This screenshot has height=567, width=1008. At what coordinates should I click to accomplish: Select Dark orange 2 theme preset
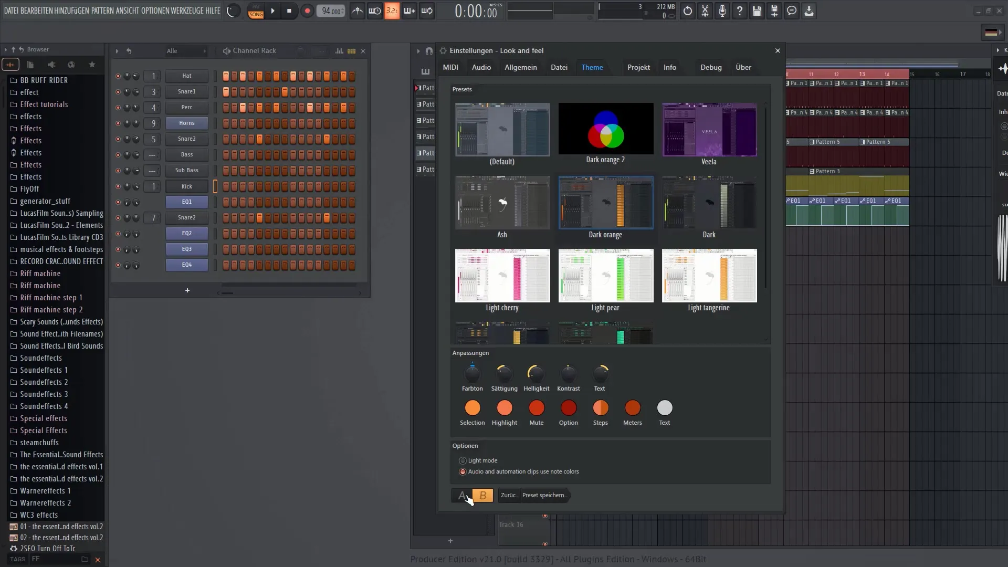[606, 133]
